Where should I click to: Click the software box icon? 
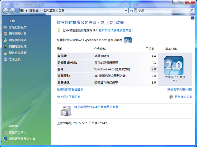tap(66, 111)
